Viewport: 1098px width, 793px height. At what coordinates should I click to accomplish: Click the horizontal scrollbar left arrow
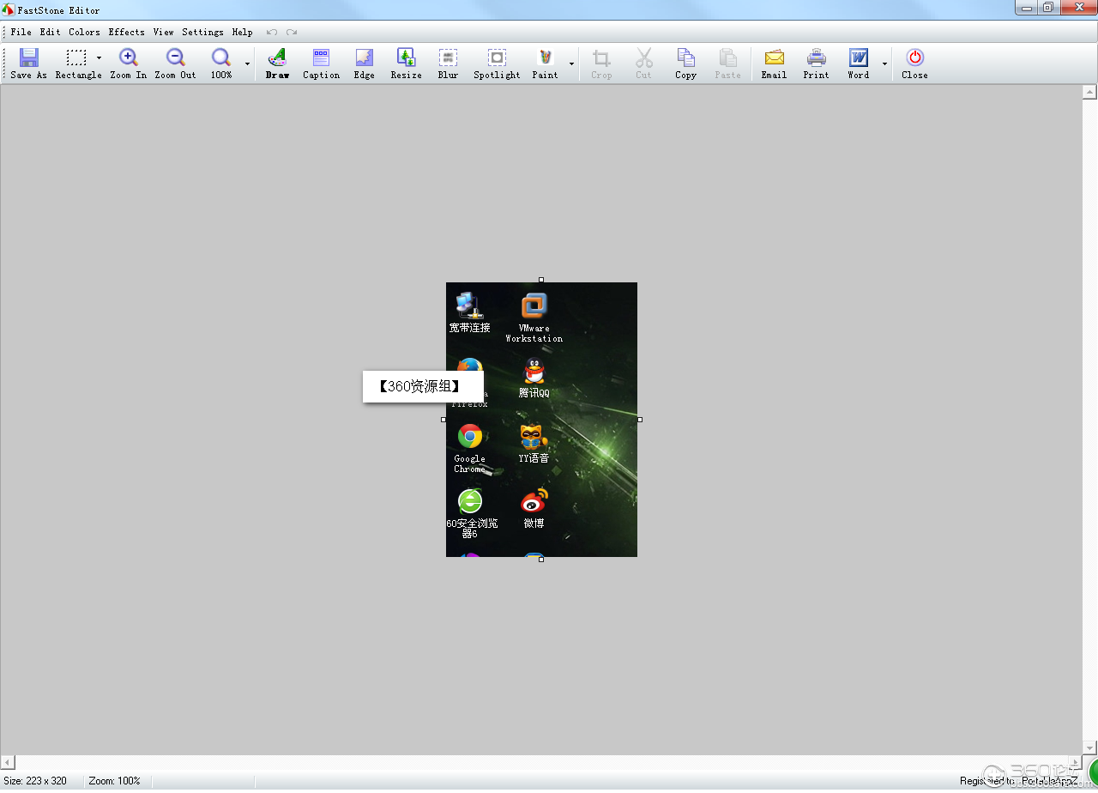pos(7,762)
